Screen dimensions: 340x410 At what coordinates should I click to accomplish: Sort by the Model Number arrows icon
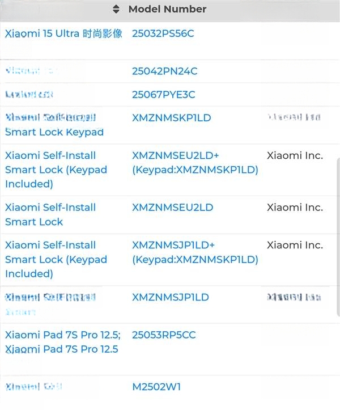pos(116,9)
